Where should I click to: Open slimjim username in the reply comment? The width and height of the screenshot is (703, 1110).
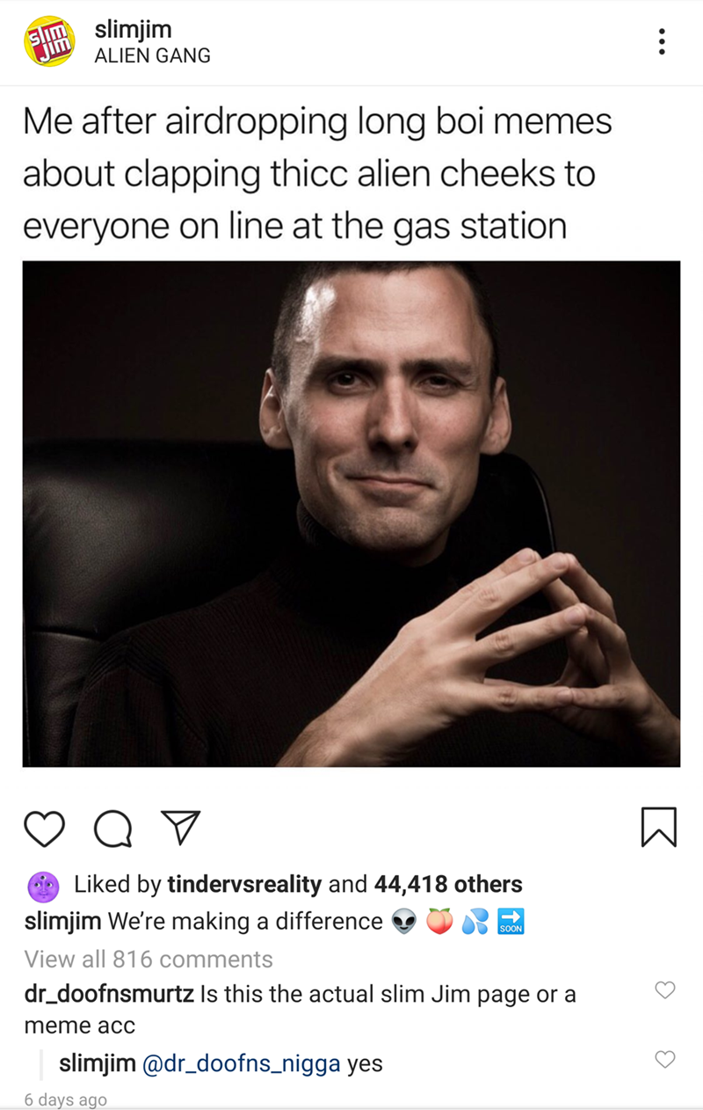pos(97,1063)
